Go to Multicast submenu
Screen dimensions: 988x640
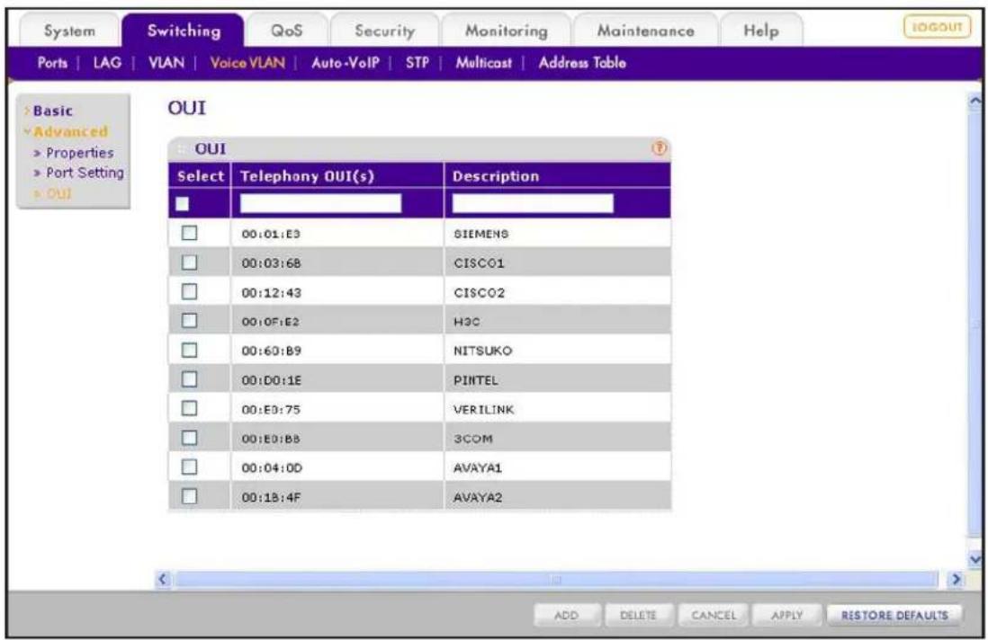pyautogui.click(x=483, y=63)
